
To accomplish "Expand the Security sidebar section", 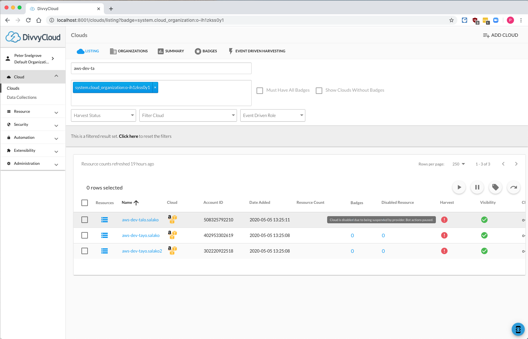I will point(33,124).
